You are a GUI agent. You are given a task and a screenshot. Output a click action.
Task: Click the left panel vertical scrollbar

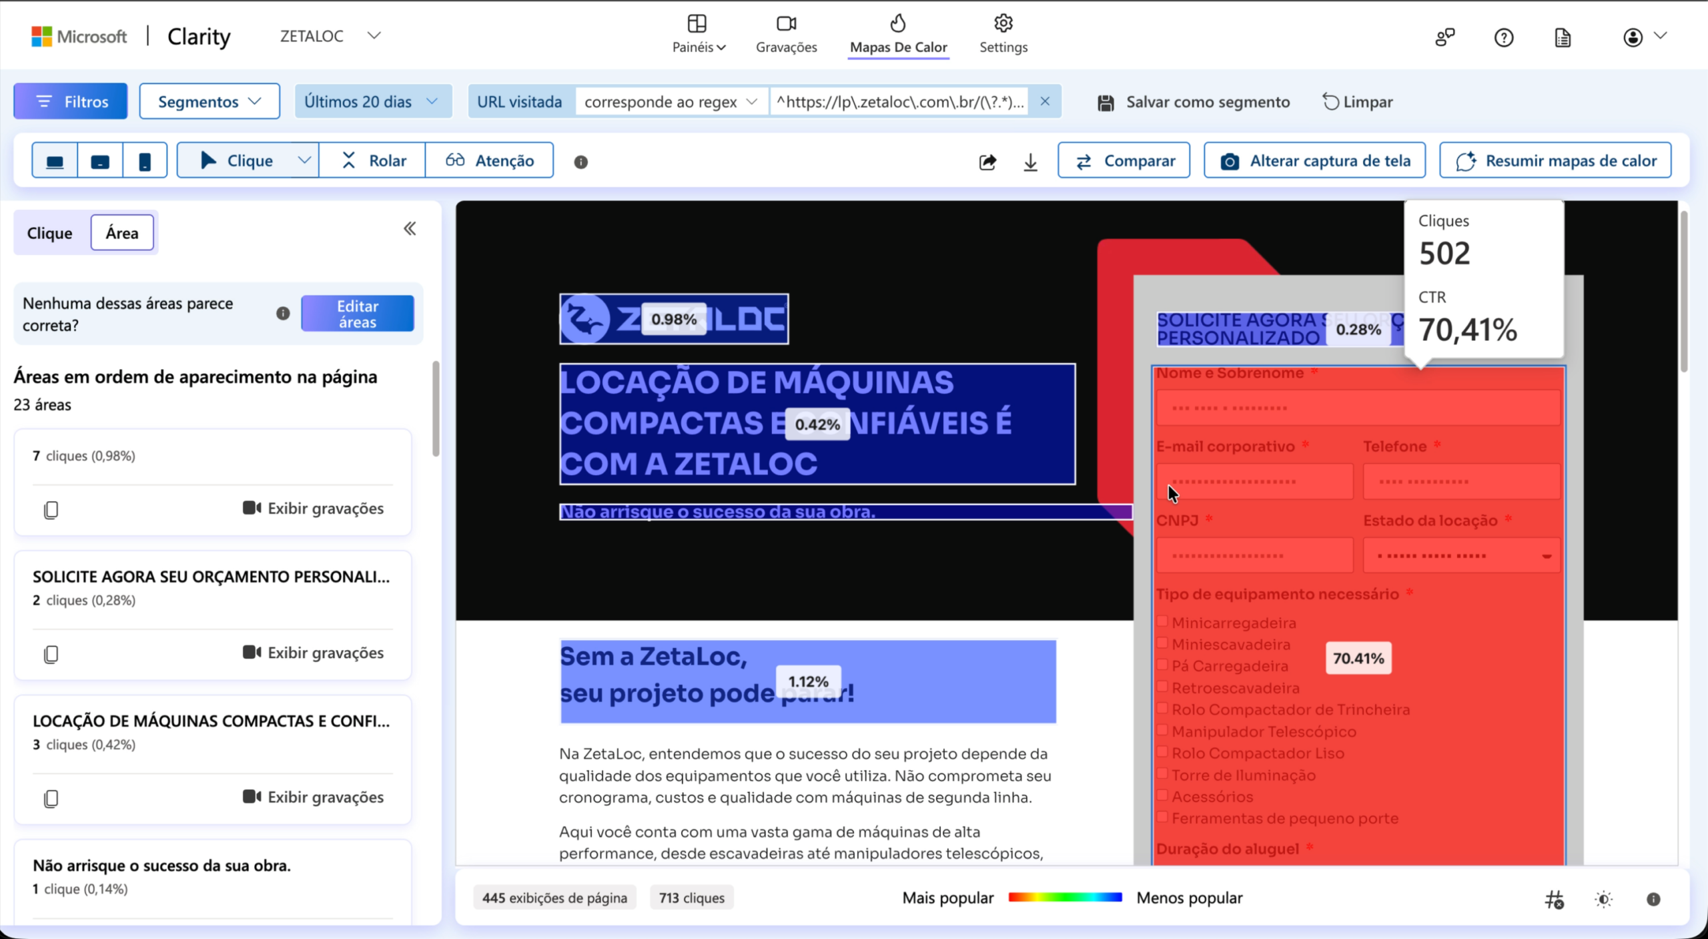tap(436, 408)
